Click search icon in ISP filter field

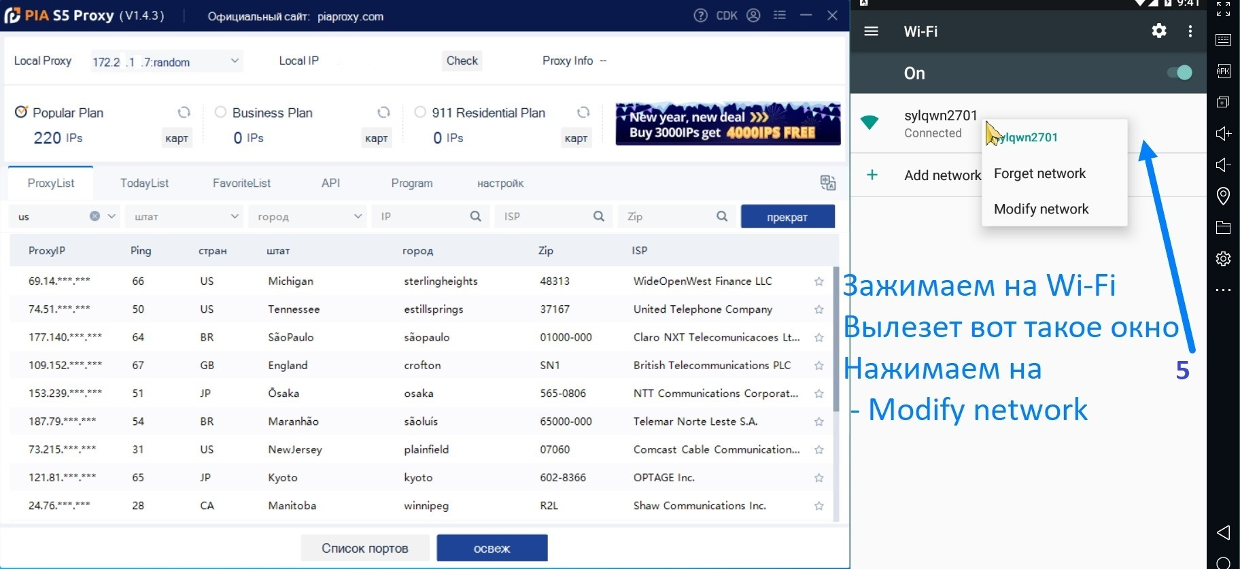click(598, 216)
